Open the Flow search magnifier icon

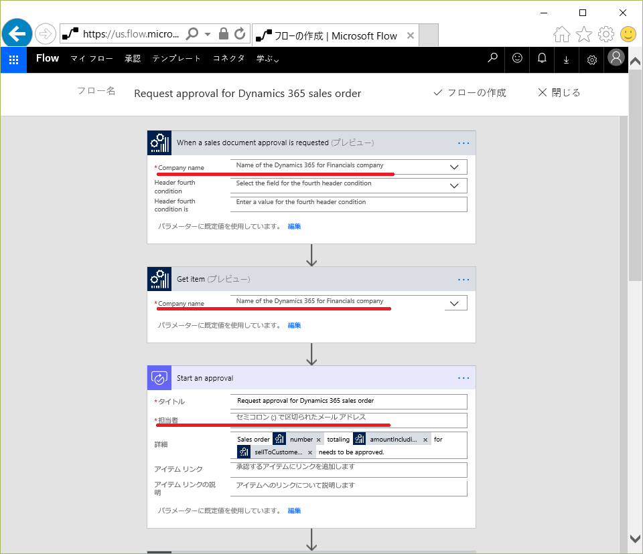click(492, 58)
